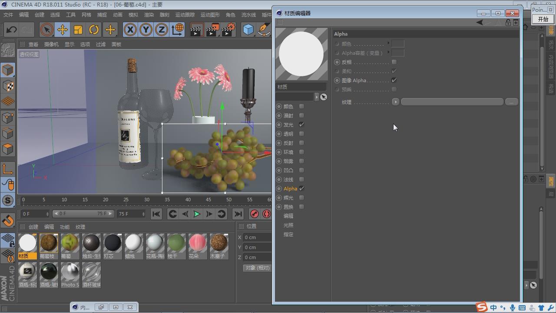
Task: Render the active view with clapperboard icon
Action: (x=196, y=30)
